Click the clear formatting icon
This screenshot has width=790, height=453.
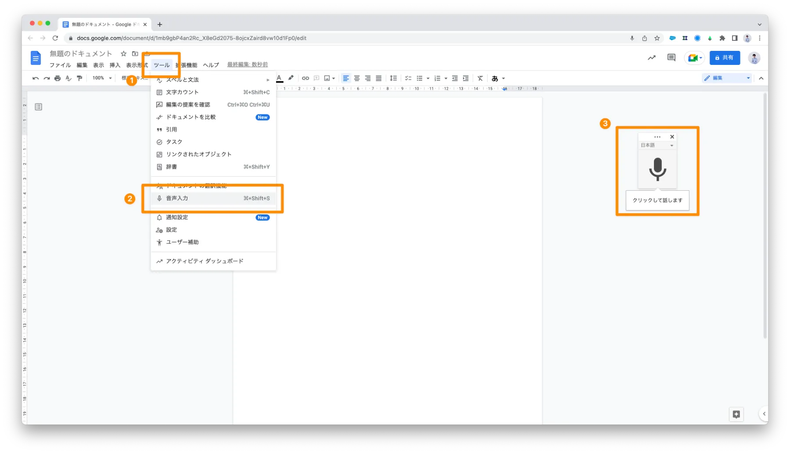pos(480,78)
